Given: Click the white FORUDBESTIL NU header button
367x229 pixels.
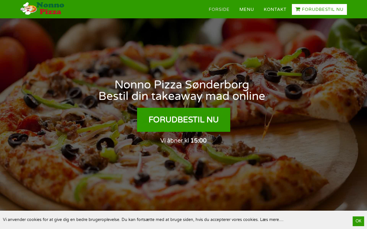Looking at the screenshot, I should (x=319, y=9).
